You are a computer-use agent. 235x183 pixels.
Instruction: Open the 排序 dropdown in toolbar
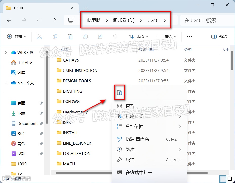coord(138,37)
